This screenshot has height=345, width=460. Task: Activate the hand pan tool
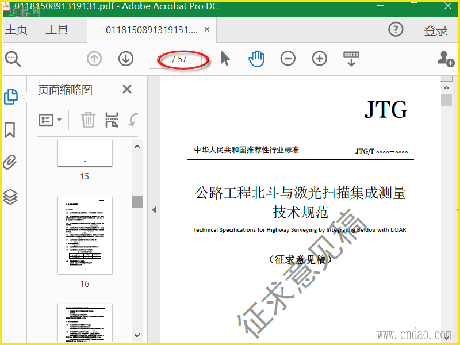tap(256, 59)
